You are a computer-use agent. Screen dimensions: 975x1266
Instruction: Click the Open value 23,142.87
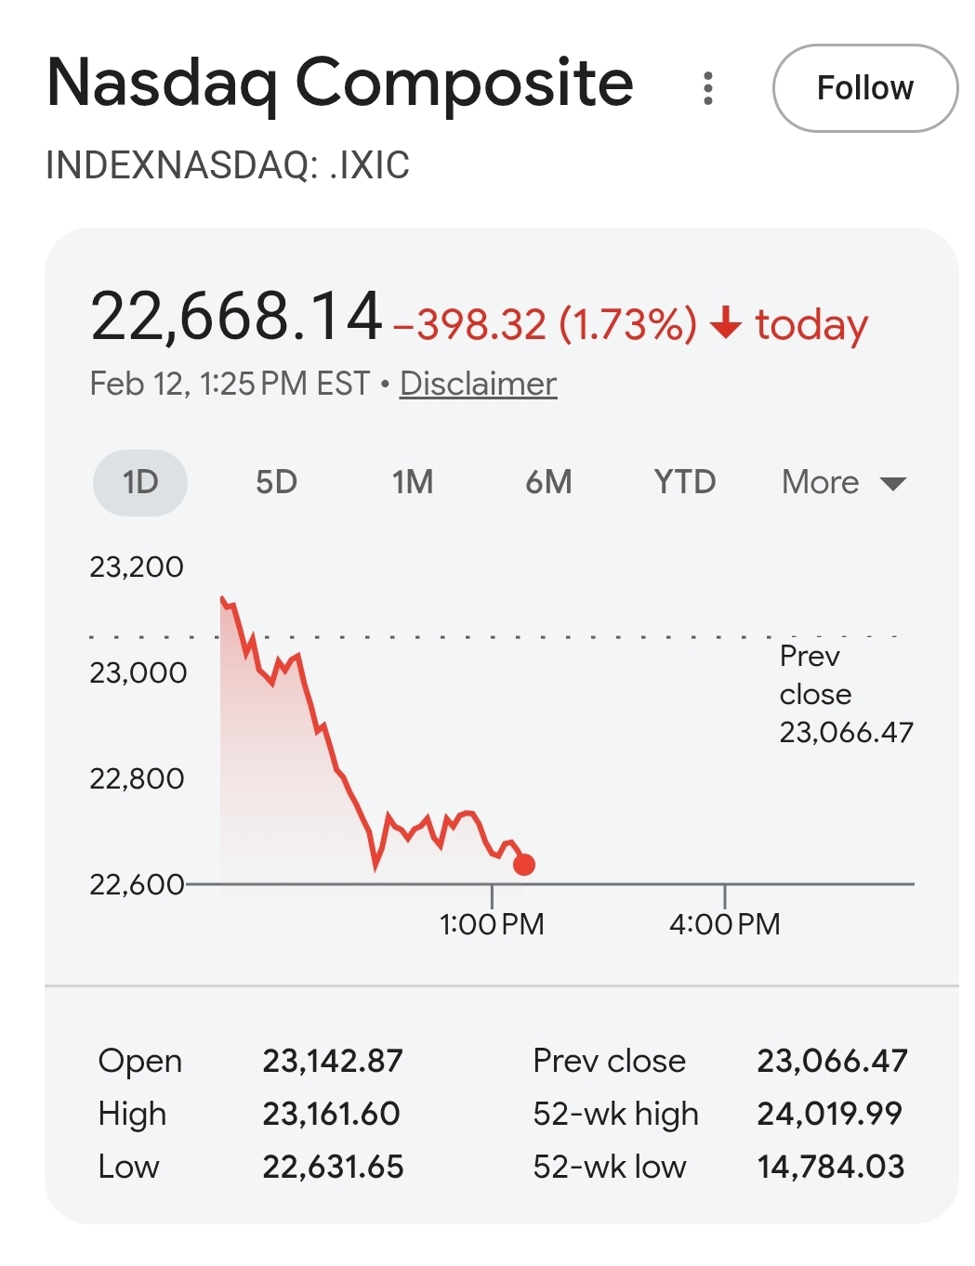click(333, 1061)
